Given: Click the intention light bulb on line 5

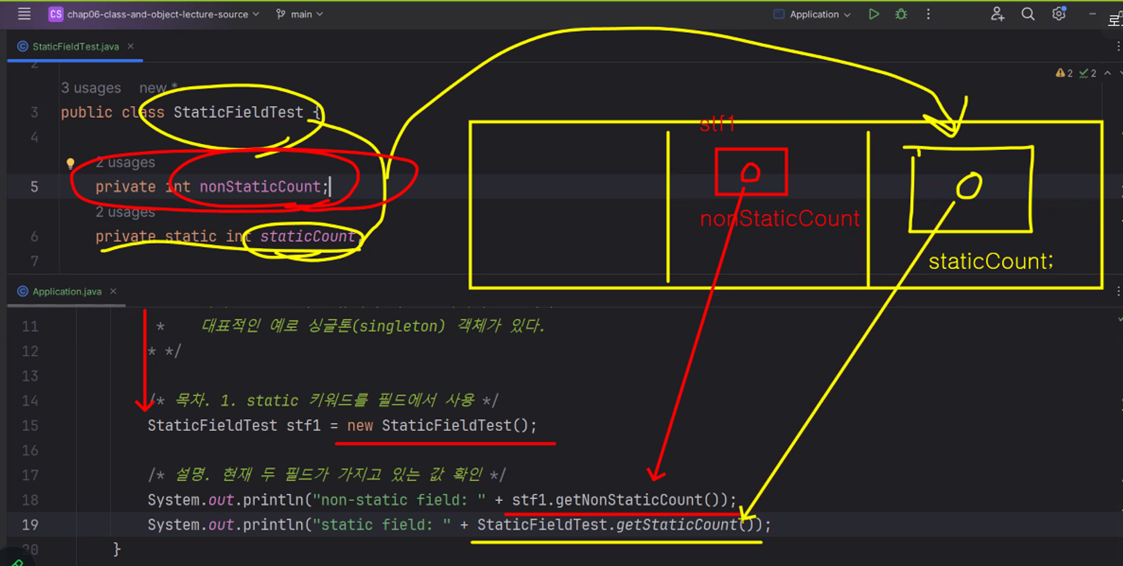Looking at the screenshot, I should [70, 163].
